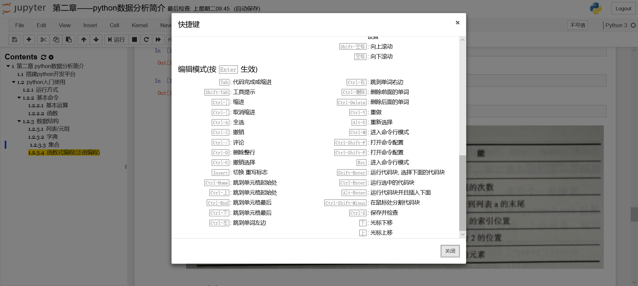Move the selected cell up with the arrow icon
638x286 pixels.
coord(84,39)
